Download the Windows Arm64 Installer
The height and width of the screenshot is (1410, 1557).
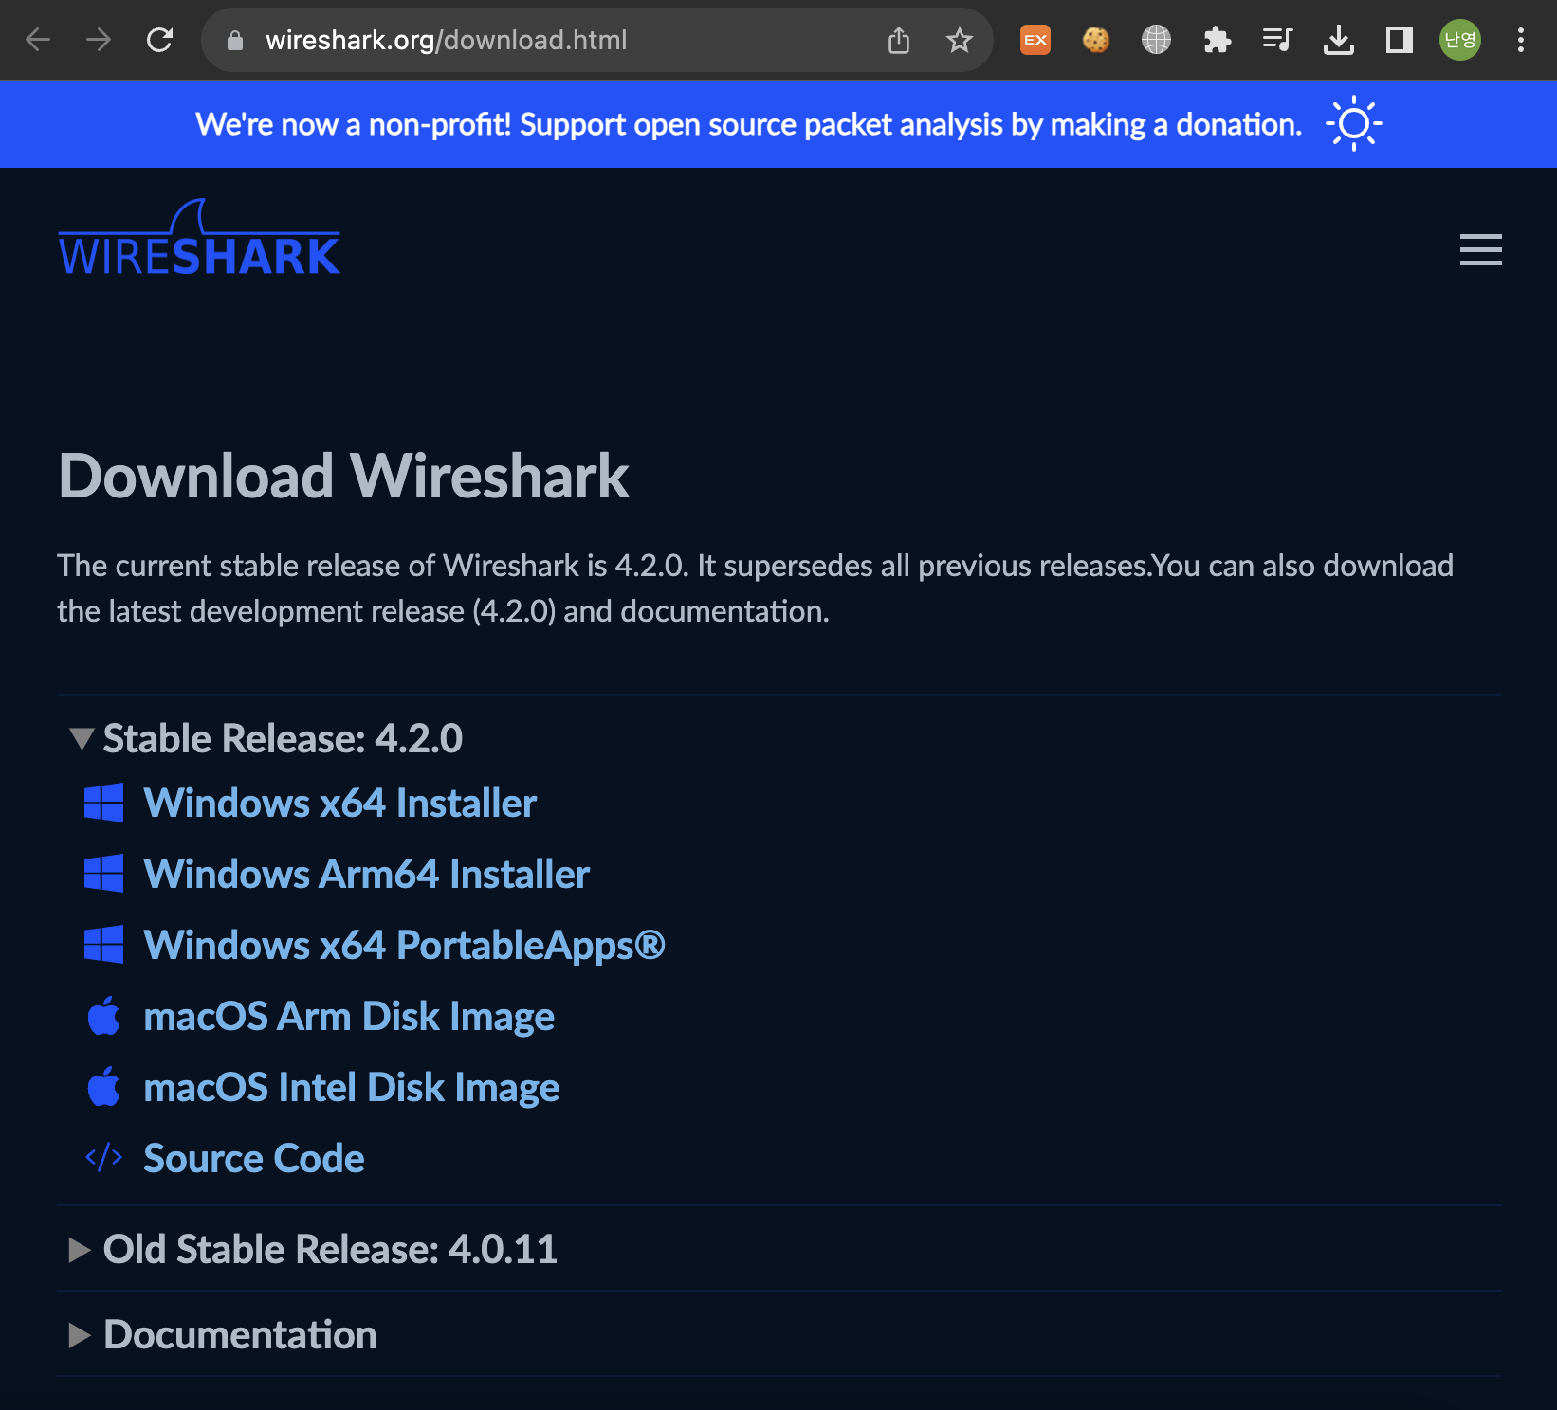(366, 874)
